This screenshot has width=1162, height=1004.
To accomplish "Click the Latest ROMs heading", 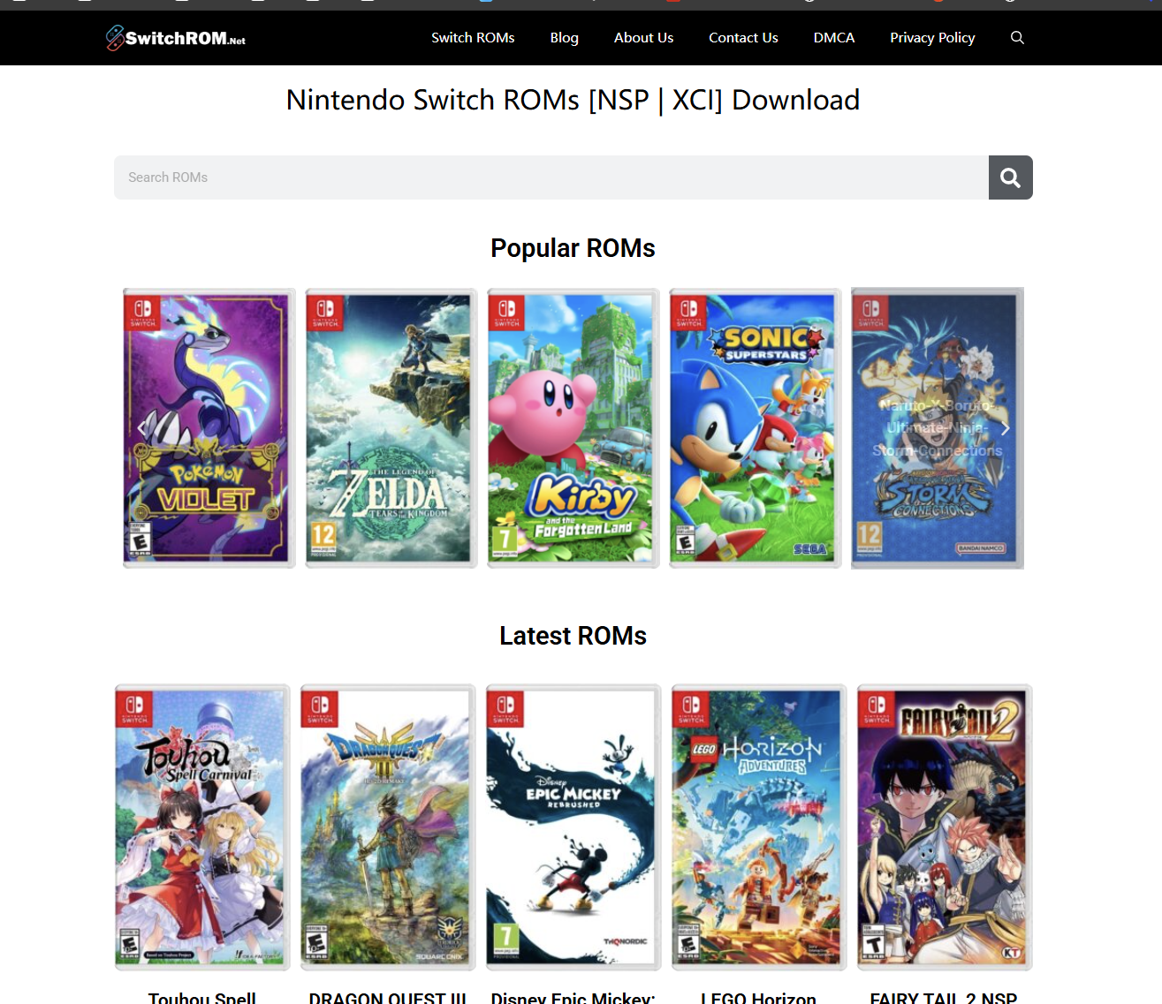I will [x=573, y=636].
